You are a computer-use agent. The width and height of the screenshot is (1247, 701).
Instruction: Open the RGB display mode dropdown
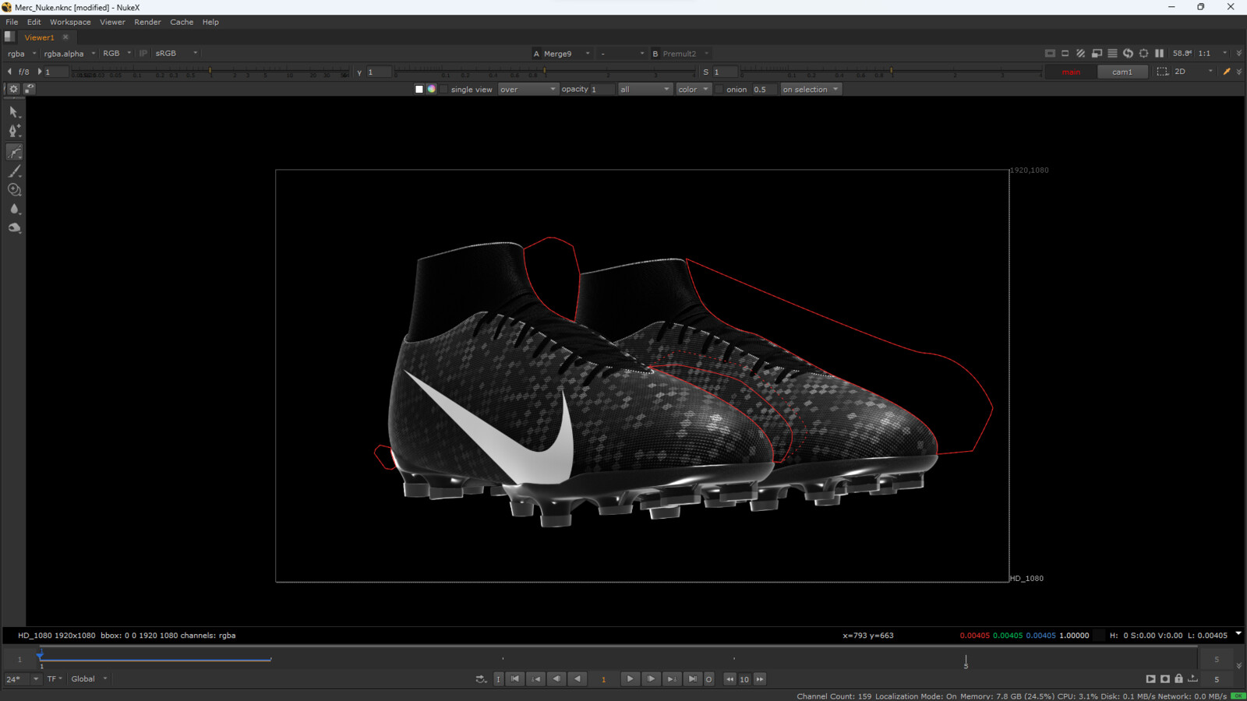click(117, 54)
